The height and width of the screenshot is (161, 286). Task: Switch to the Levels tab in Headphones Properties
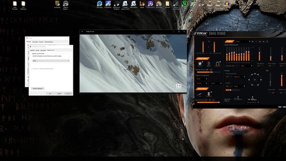tap(38, 51)
